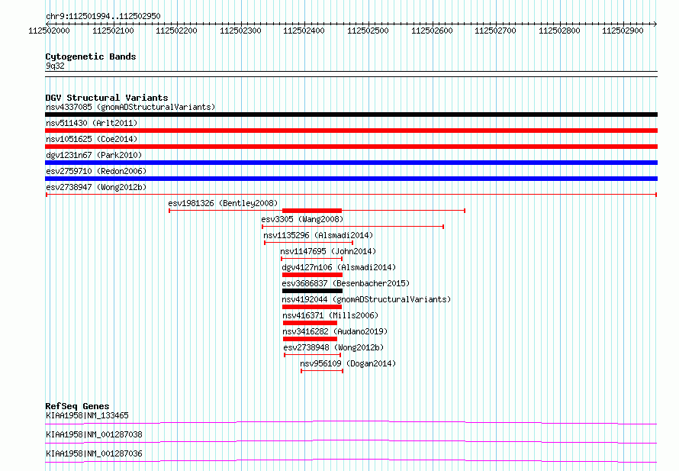Click the nsv1147695 (John2014) label
This screenshot has width=679, height=471.
[328, 251]
